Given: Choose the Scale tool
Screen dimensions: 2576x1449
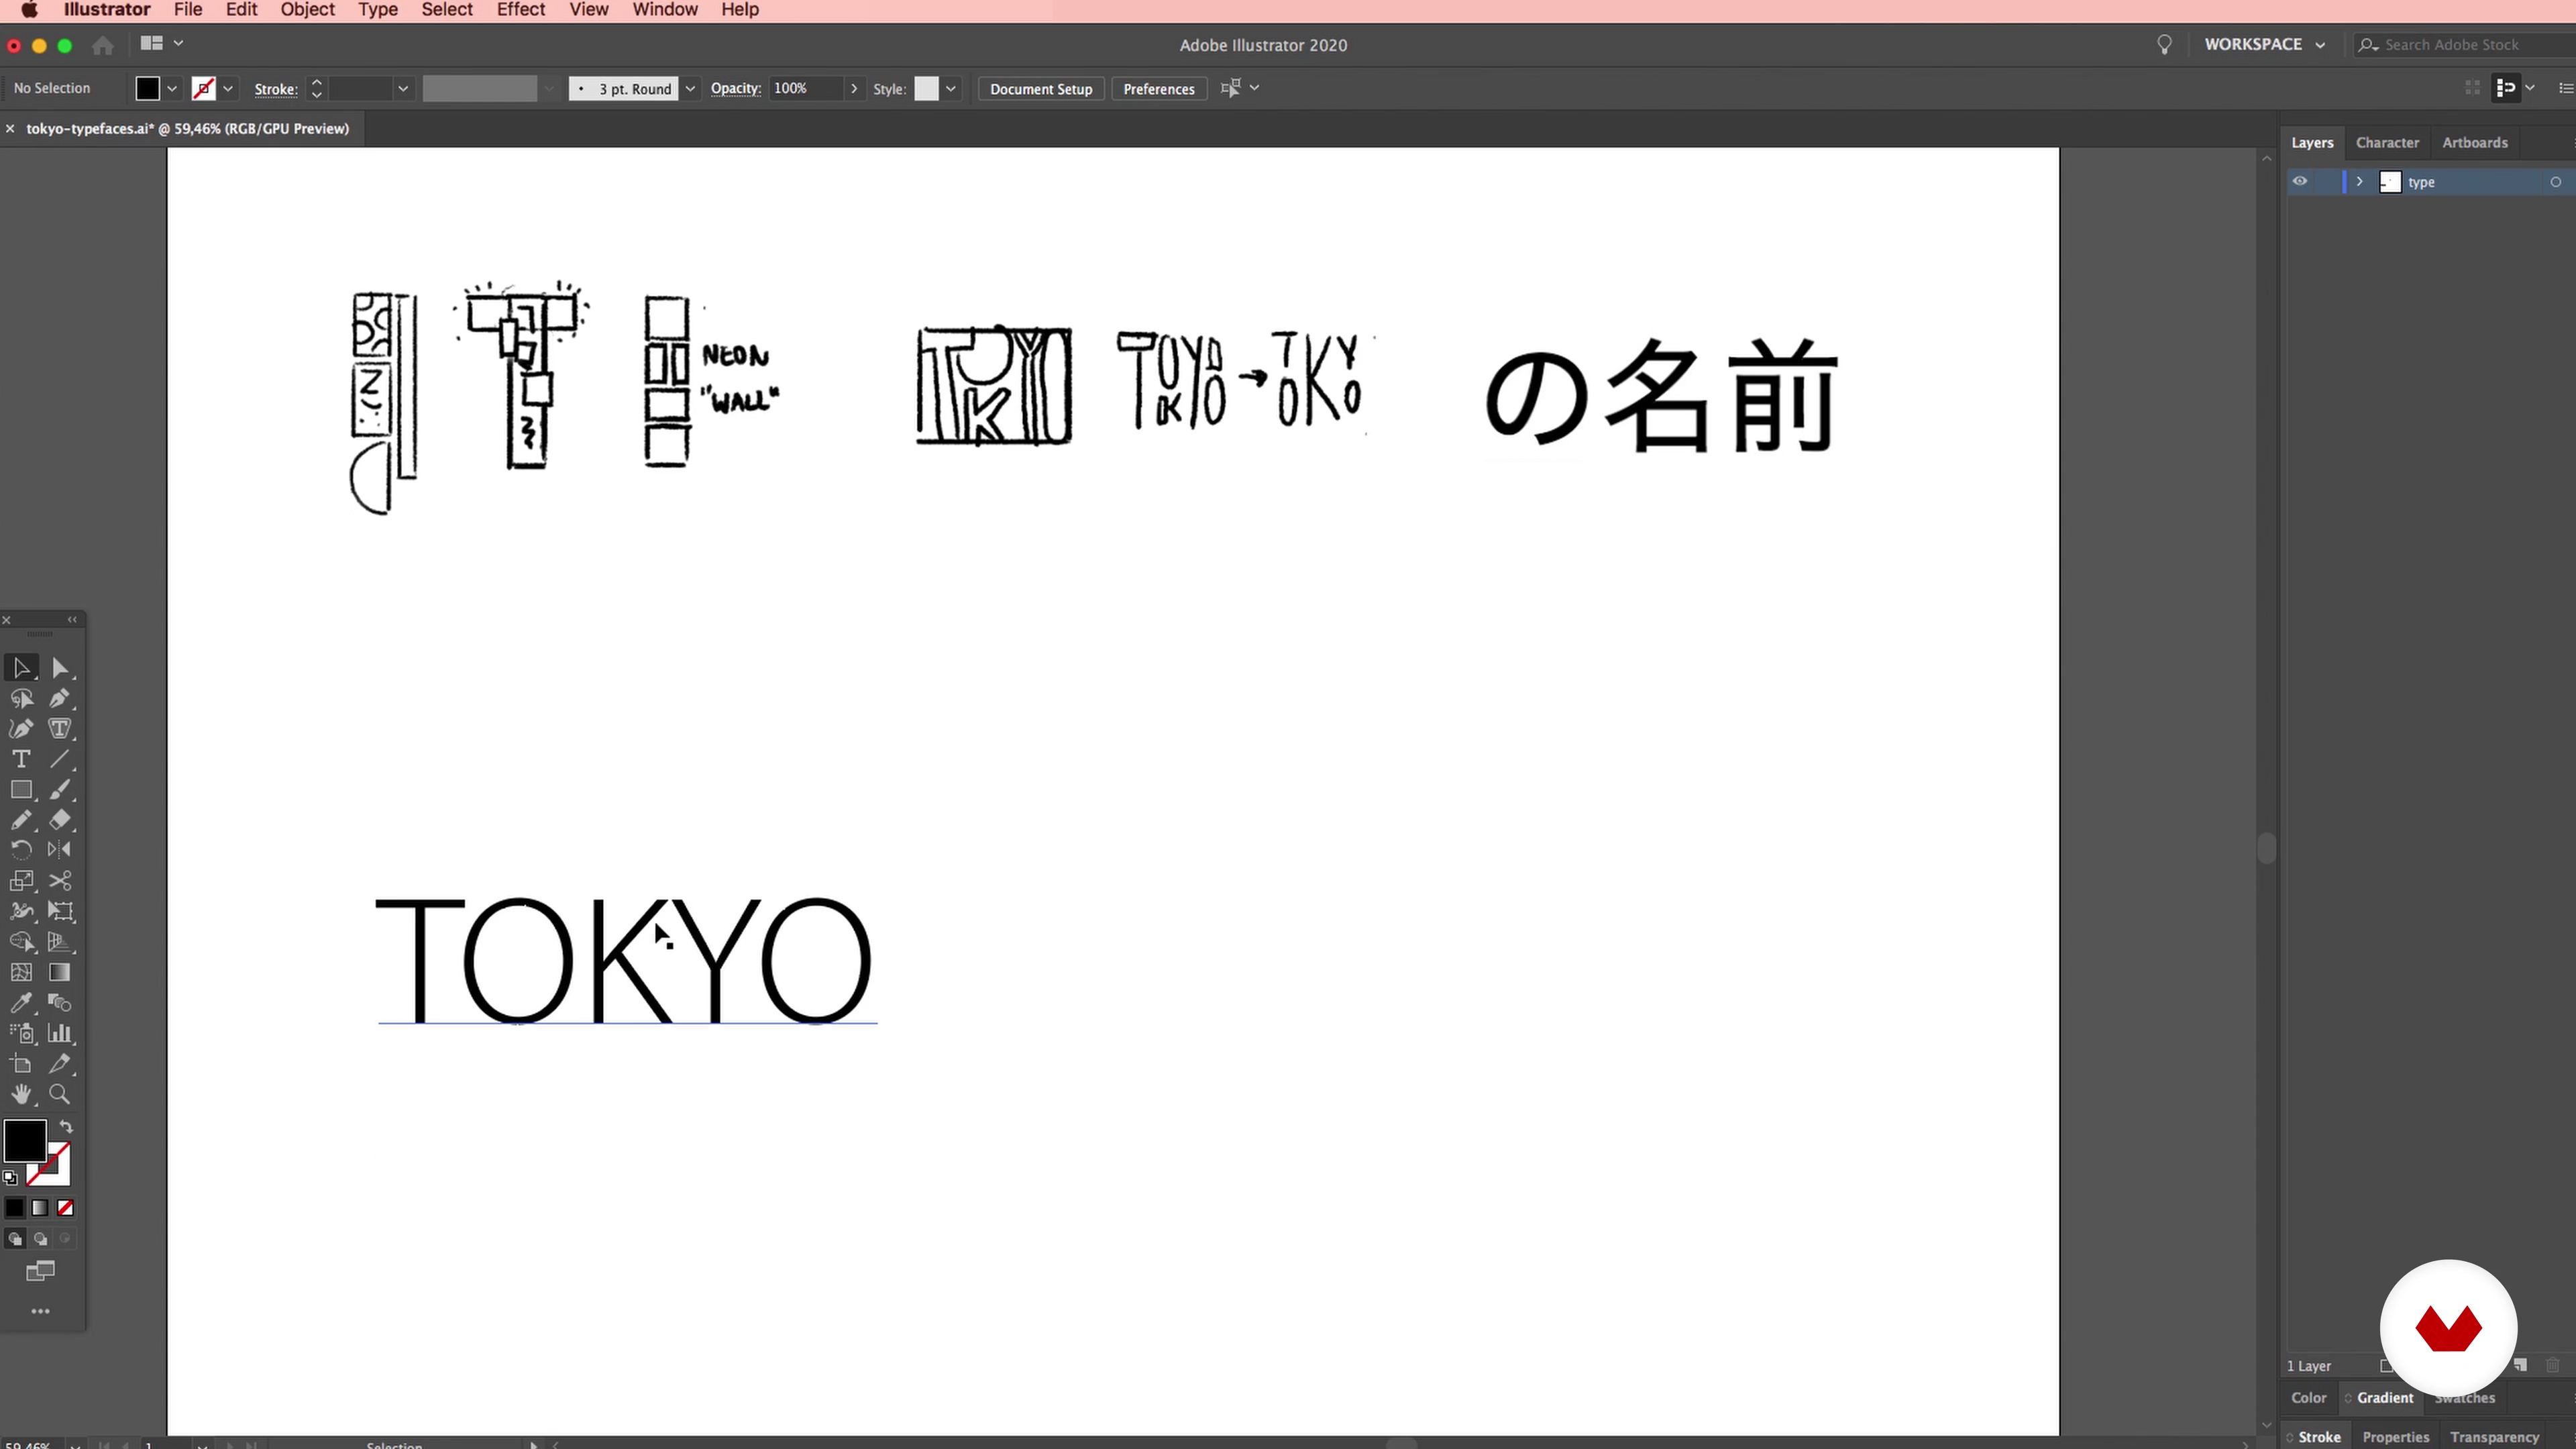Looking at the screenshot, I should tap(21, 881).
